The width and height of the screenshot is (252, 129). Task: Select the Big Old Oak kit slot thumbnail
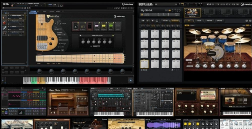[192, 13]
